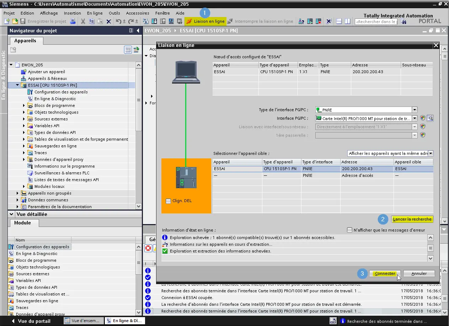Click the interface search magnifier icon

tap(430, 118)
